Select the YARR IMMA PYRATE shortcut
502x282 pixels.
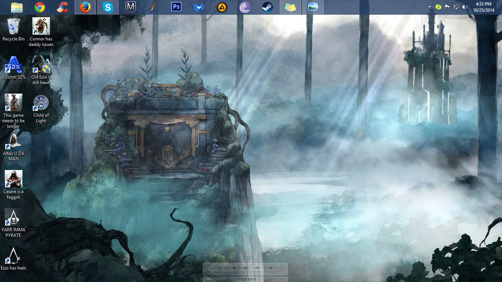[x=14, y=223]
